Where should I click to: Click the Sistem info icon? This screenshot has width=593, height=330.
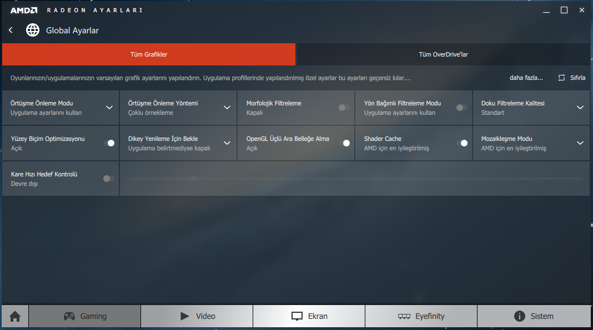point(520,316)
